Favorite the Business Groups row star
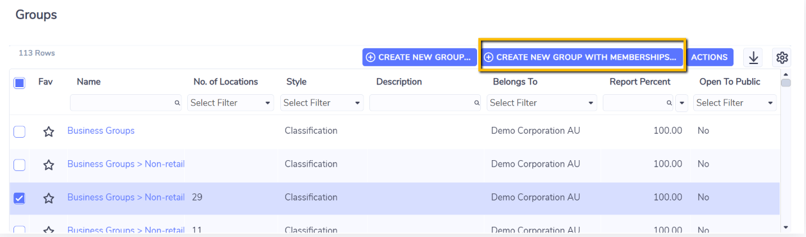 point(49,131)
